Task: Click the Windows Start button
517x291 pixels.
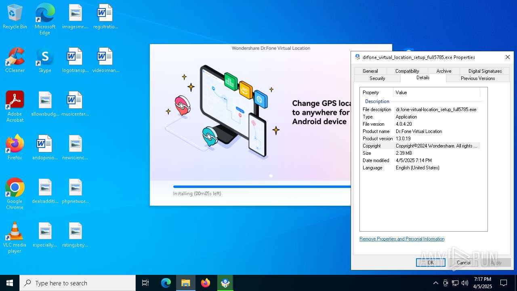Action: tap(10, 283)
